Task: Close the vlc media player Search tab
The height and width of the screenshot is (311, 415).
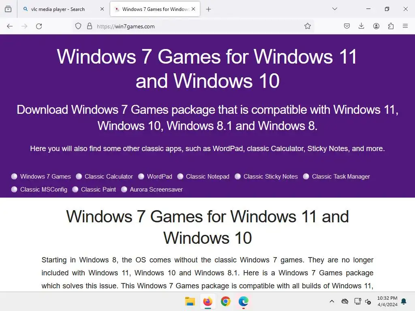Action: (x=102, y=9)
